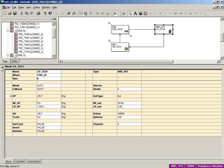Select the Block tab at bottom
Viewport: 224px width, 168px height.
pyautogui.click(x=9, y=162)
